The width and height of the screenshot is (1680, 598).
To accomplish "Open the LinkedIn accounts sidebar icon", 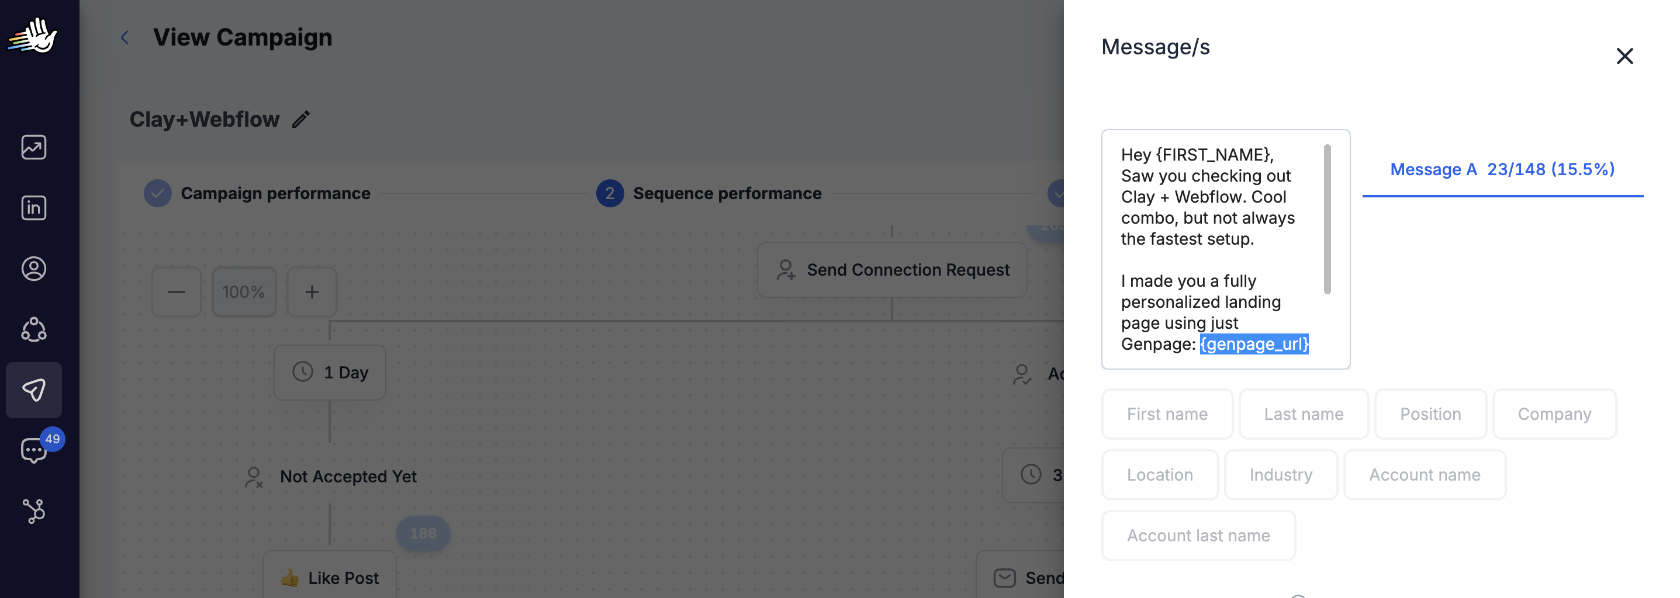I will pos(34,208).
